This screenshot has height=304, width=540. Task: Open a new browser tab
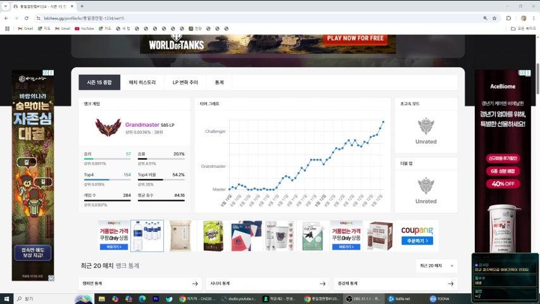pos(82,6)
